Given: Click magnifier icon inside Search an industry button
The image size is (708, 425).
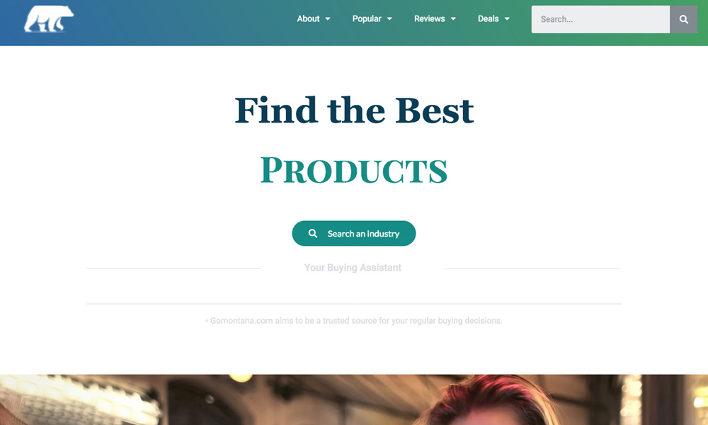Looking at the screenshot, I should [312, 234].
